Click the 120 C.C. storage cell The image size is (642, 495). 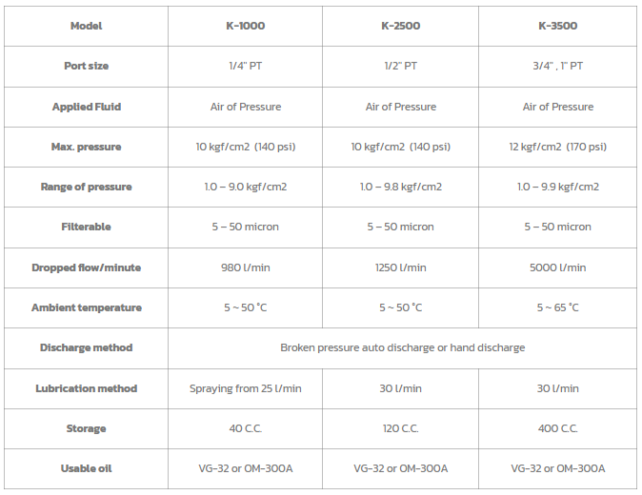[x=400, y=428]
